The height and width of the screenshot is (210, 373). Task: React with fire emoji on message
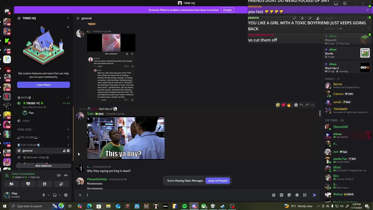(x=289, y=105)
